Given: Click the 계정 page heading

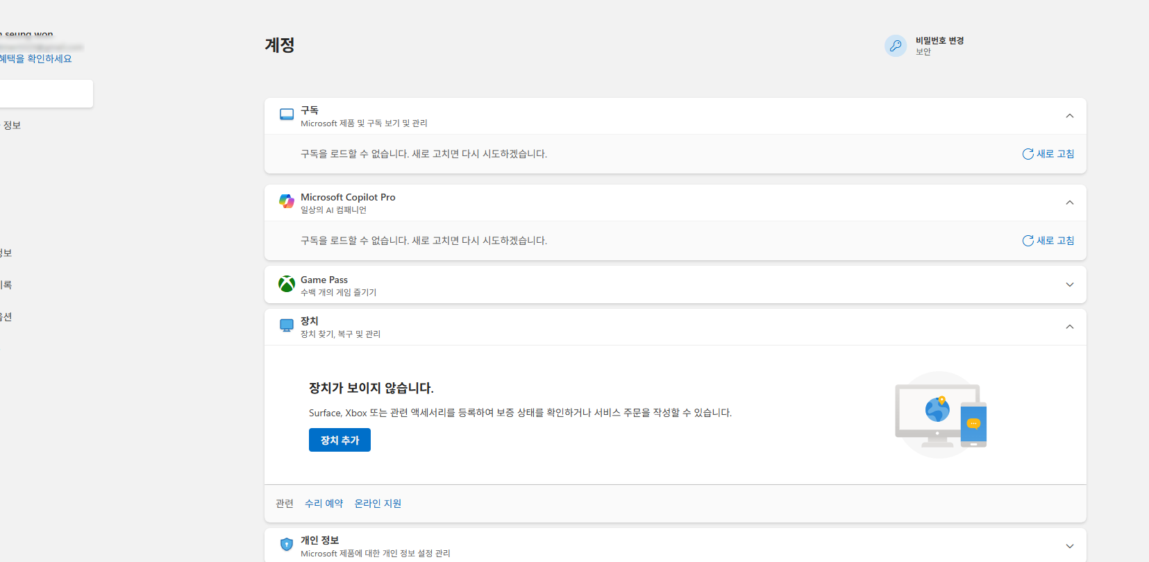Looking at the screenshot, I should (x=280, y=45).
